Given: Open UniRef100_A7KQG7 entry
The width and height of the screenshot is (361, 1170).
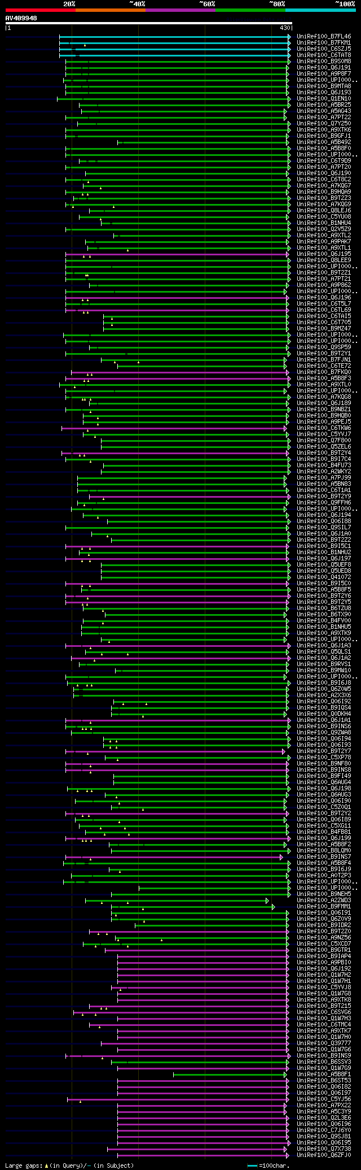Looking at the screenshot, I should (x=324, y=186).
